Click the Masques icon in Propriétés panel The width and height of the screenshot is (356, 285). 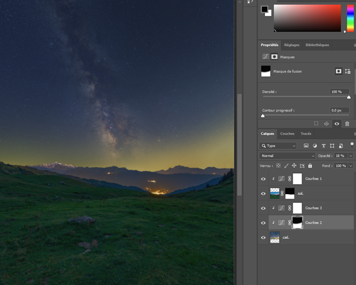tap(274, 57)
